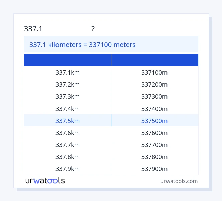
Task: Click the 337400m entry
Action: pyautogui.click(x=154, y=109)
